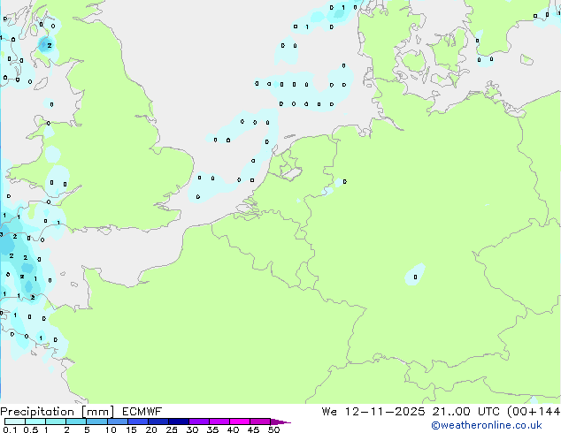Pick the 5–10 mm legend swatch
The width and height of the screenshot is (561, 433).
pyautogui.click(x=96, y=422)
